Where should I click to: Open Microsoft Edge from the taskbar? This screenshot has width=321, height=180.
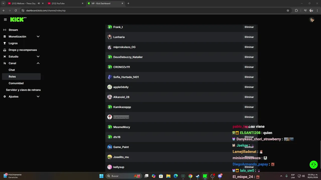click(176, 176)
